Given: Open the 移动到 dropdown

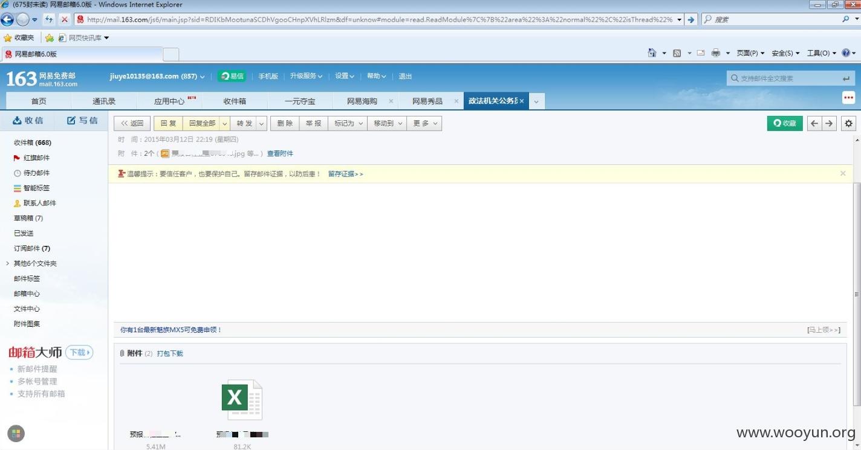Looking at the screenshot, I should coord(387,123).
